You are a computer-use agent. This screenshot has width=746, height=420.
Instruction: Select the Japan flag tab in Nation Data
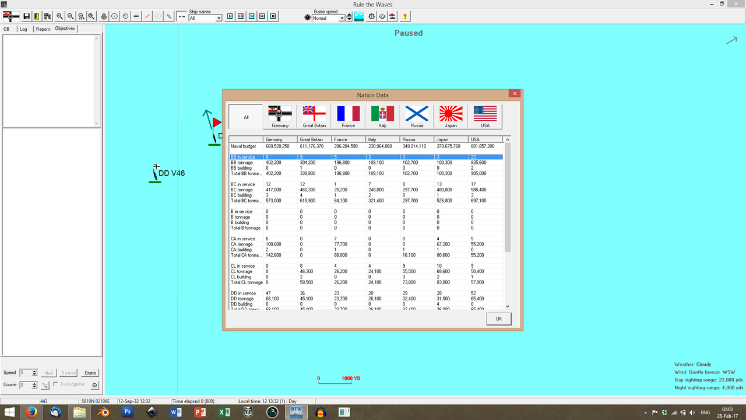click(450, 116)
